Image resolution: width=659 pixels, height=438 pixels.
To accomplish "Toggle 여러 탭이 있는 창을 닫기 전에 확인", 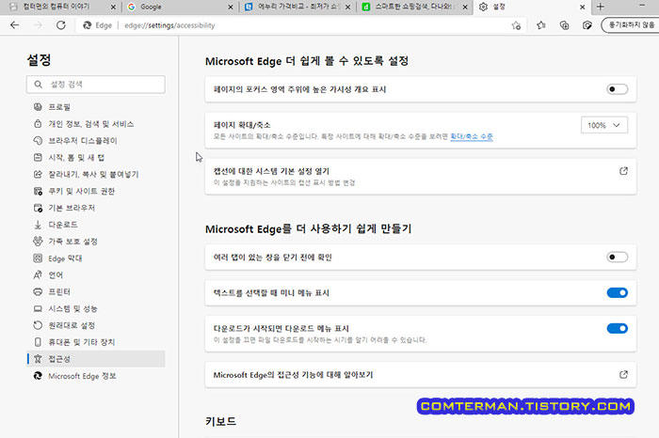I will pyautogui.click(x=617, y=257).
